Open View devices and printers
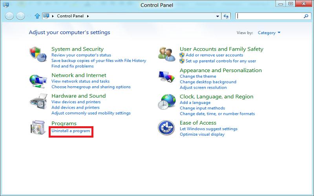Image resolution: width=314 pixels, height=196 pixels. [76, 102]
